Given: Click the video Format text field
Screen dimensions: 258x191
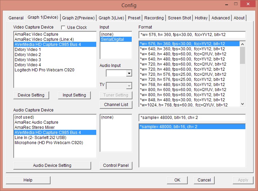Looking at the screenshot, I should click(192, 35).
